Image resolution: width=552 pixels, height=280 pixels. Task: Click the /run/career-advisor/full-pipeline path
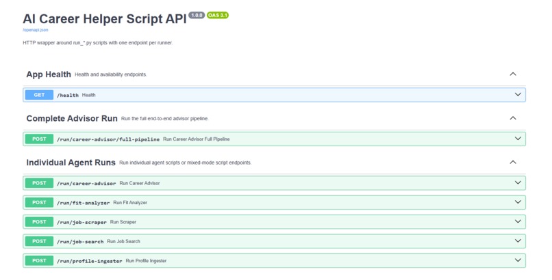click(108, 139)
